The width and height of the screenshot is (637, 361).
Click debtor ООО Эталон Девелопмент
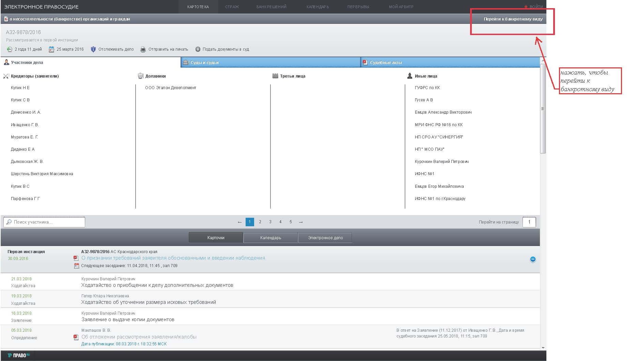click(x=171, y=88)
